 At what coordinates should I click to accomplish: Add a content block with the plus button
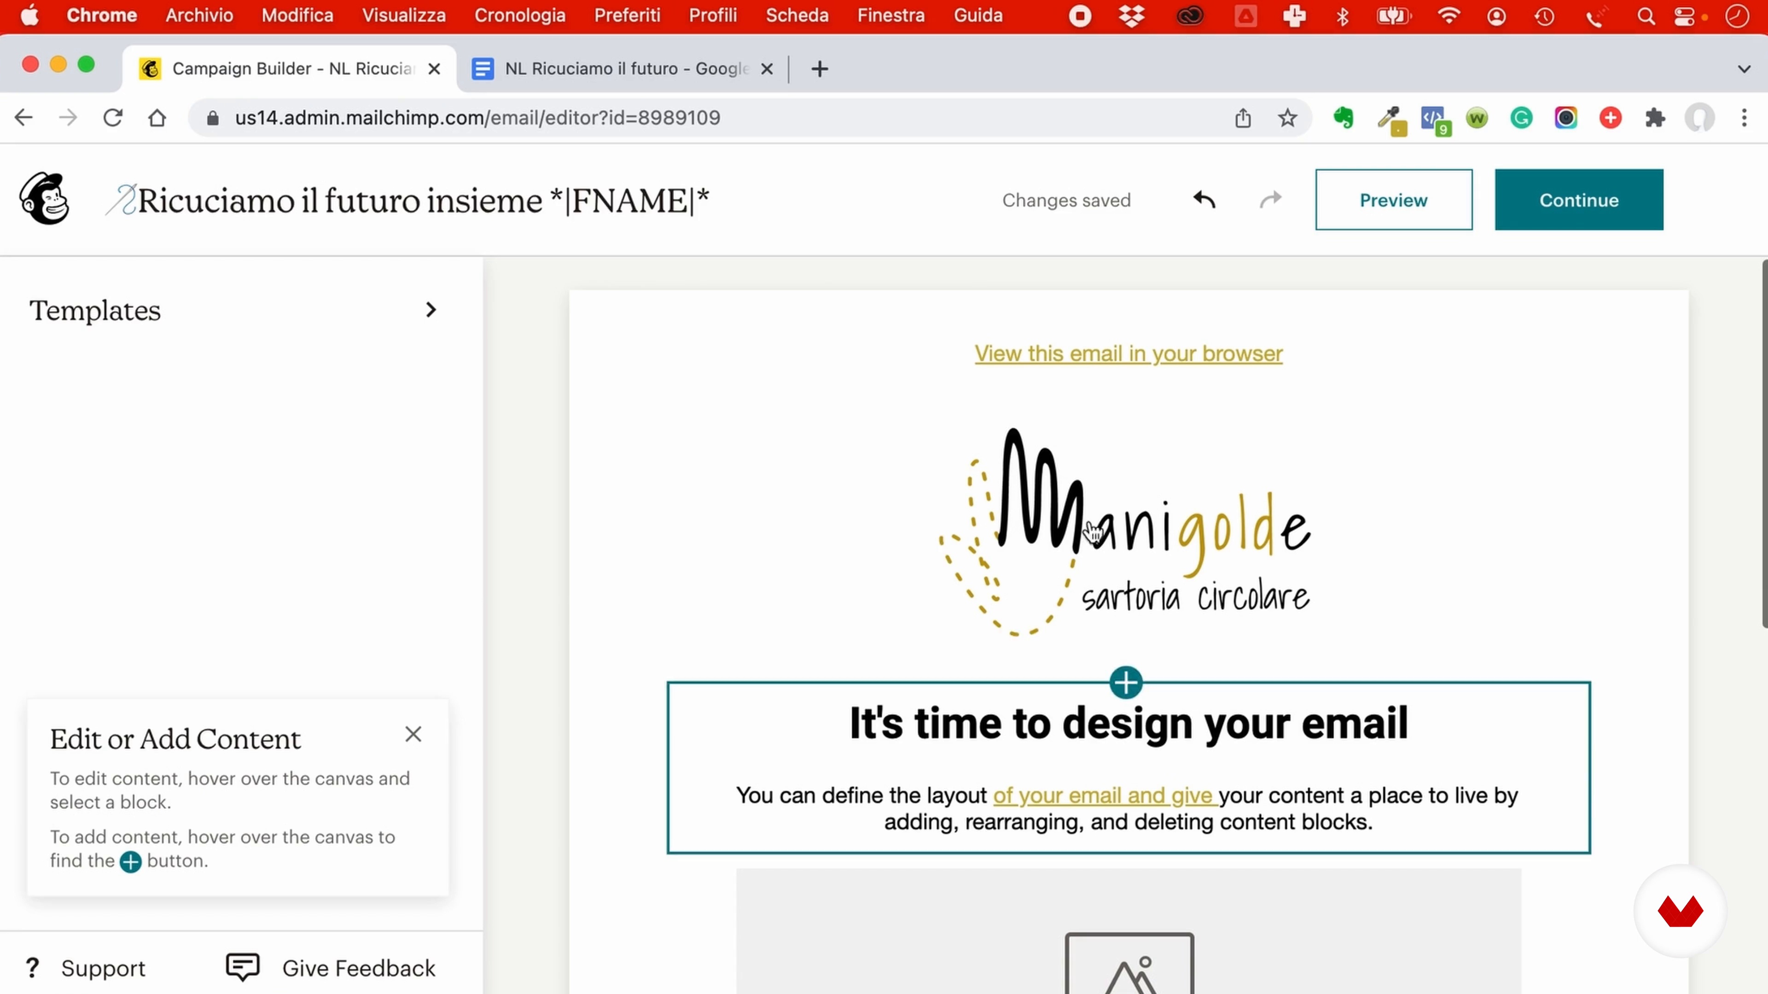coord(1126,682)
